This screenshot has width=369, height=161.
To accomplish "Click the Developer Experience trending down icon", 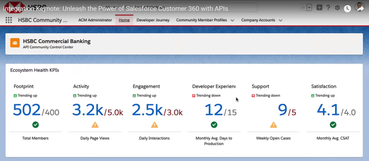I will 194,96.
